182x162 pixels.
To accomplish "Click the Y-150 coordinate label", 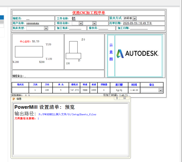I will (49, 59).
